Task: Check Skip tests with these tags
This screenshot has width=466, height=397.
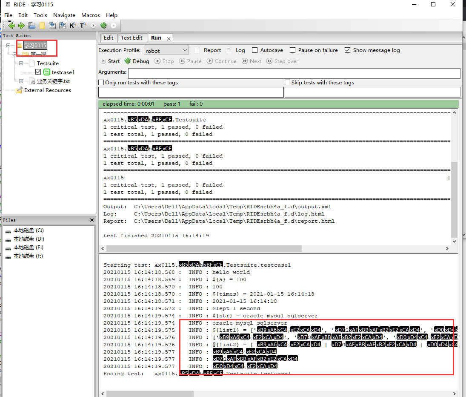Action: pyautogui.click(x=287, y=82)
